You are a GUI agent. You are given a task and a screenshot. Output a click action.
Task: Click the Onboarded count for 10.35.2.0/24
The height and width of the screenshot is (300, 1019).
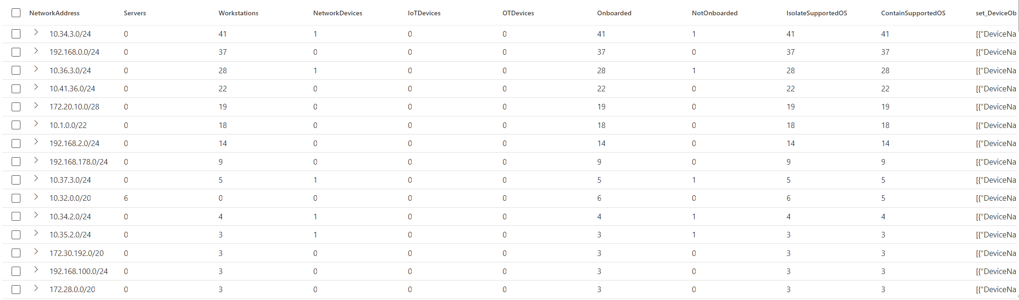600,235
